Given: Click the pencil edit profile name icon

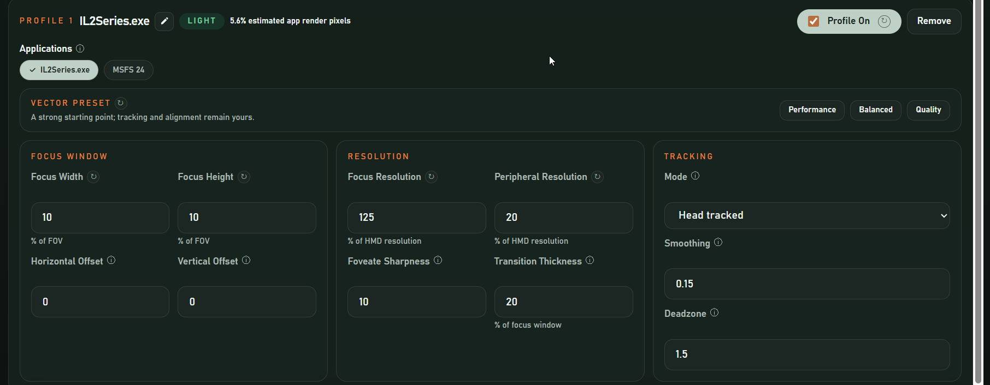Looking at the screenshot, I should point(164,21).
